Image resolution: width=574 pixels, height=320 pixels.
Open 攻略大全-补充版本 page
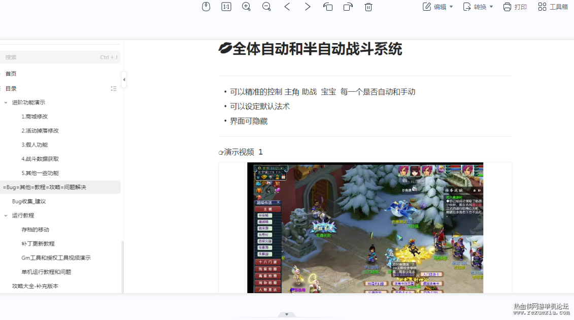35,286
